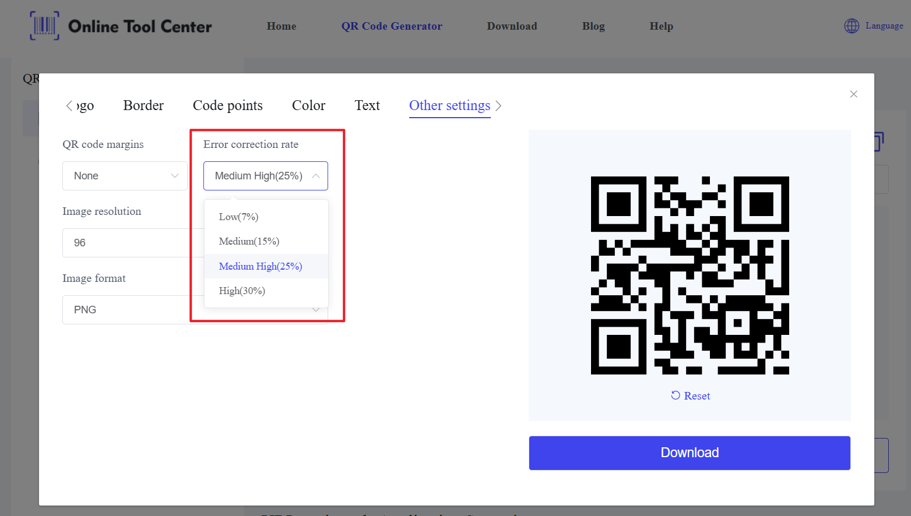Click the Language text link

point(884,26)
